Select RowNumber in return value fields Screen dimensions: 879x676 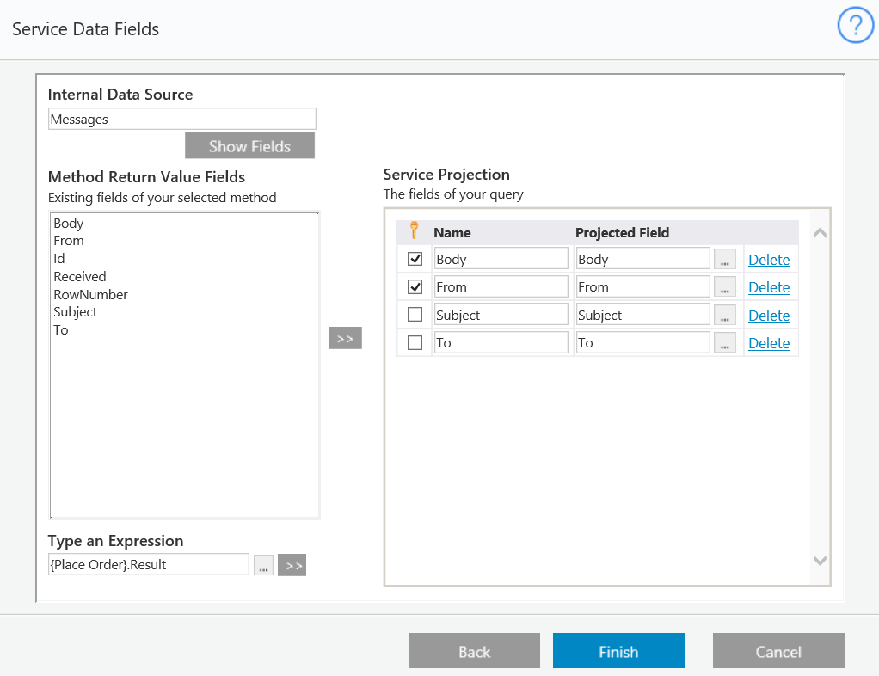[x=90, y=294]
